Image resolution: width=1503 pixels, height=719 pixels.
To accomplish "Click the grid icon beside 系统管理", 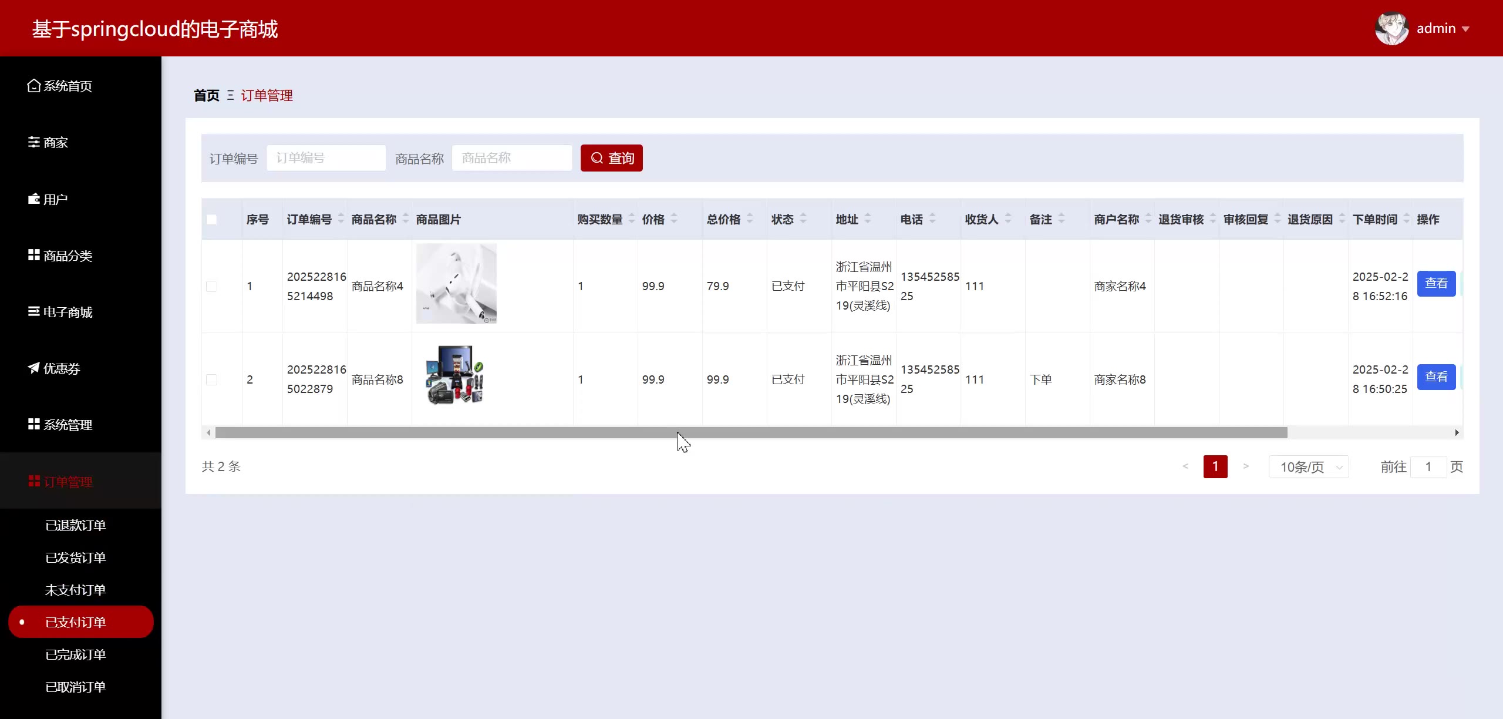I will [x=34, y=424].
